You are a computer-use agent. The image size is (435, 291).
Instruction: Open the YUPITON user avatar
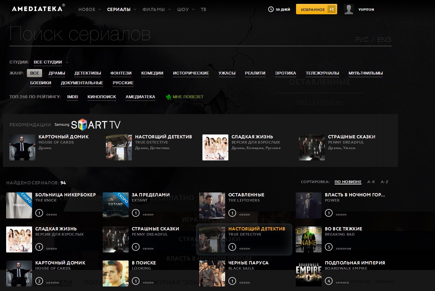coord(349,9)
